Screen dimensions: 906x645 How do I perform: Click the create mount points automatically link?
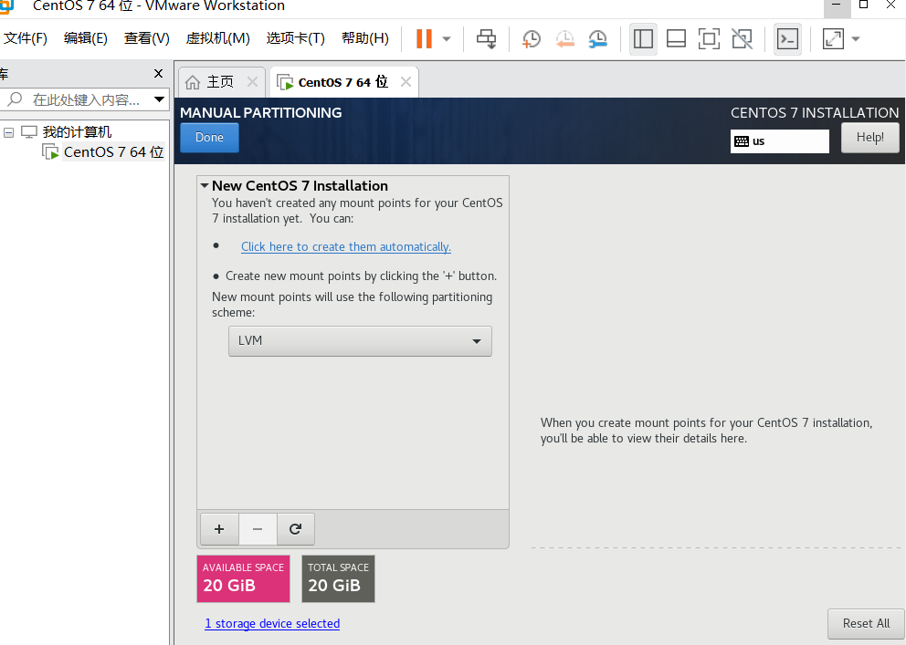coord(346,247)
